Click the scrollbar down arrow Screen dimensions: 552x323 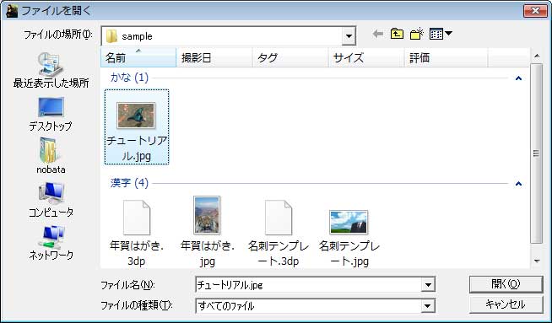click(x=537, y=261)
